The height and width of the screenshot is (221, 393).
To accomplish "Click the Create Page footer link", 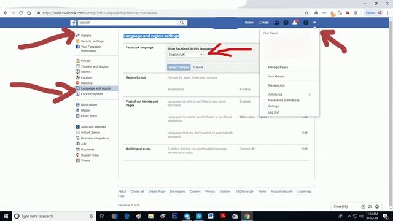I will point(157,192).
